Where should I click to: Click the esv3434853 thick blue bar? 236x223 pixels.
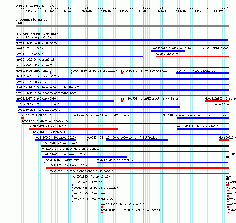(137, 140)
